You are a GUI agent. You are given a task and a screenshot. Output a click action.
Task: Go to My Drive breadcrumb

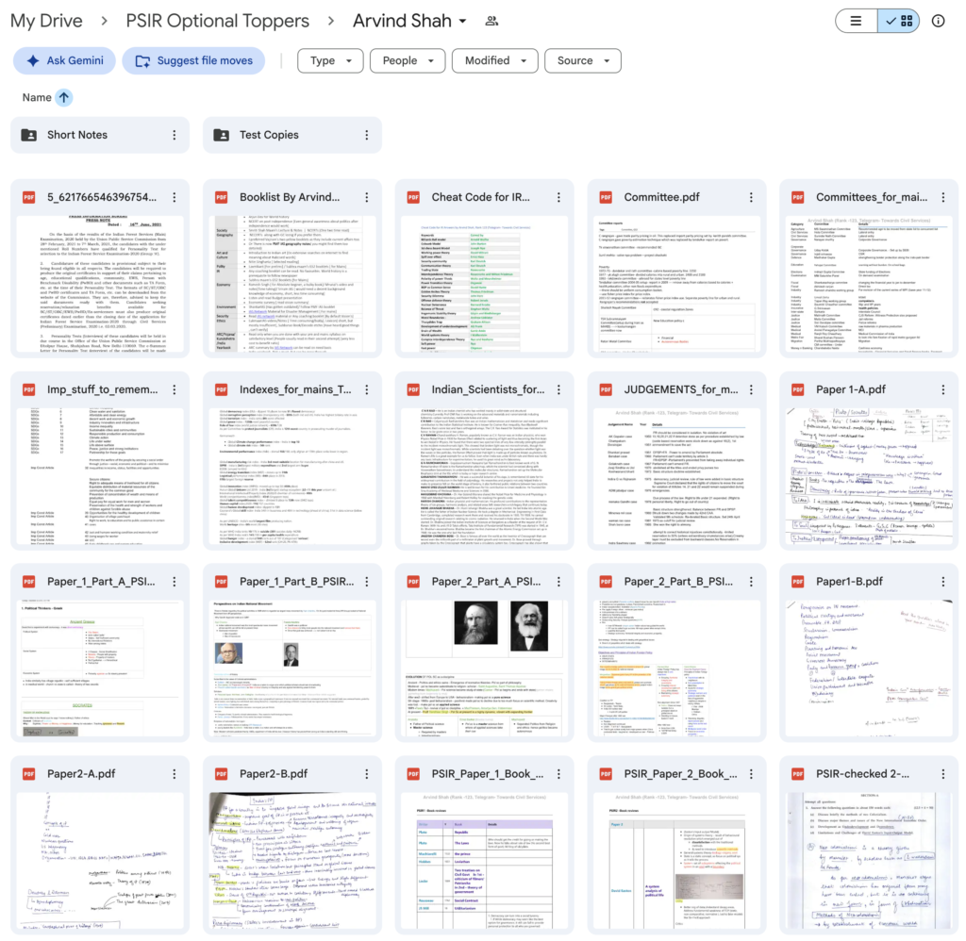46,21
